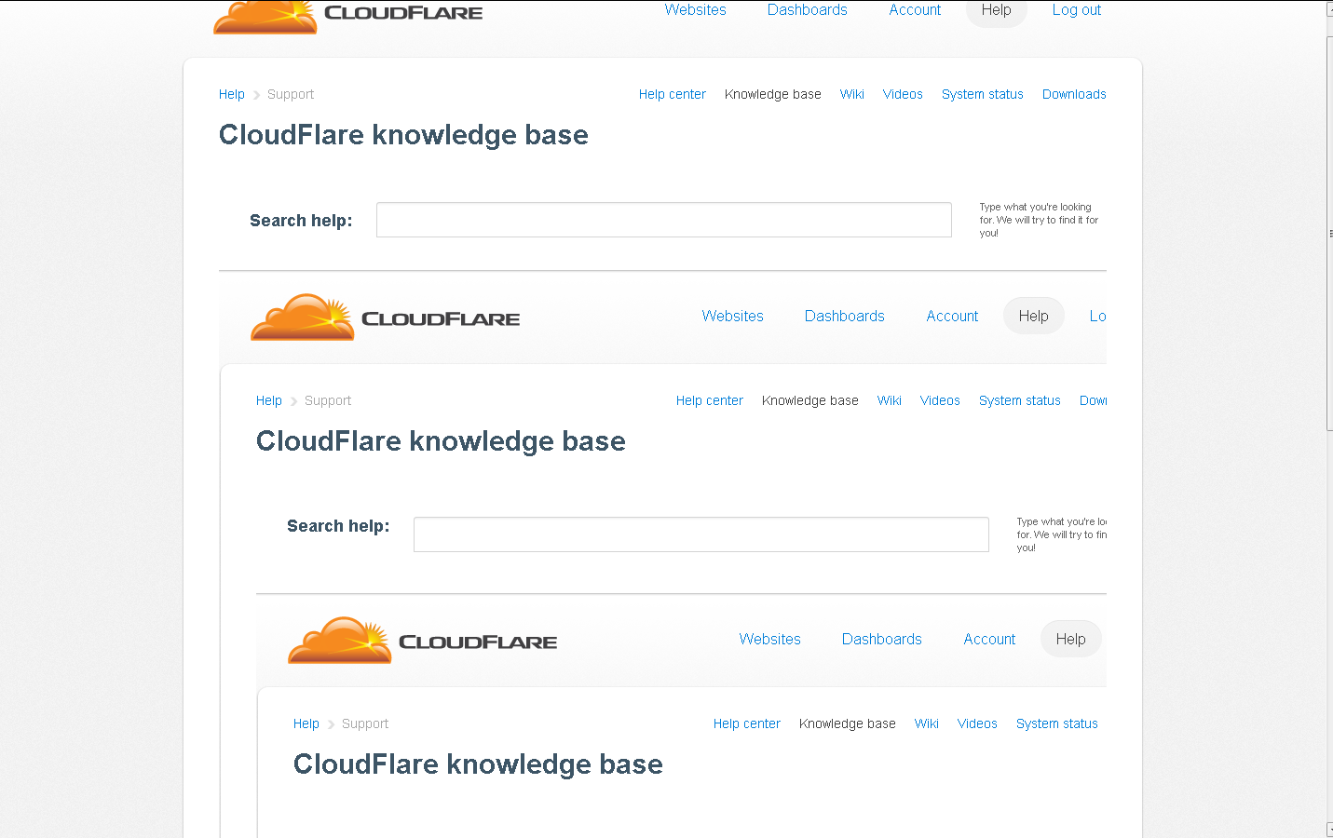Open Help center tab in the middle frame
Viewport: 1333px width, 838px height.
(710, 400)
